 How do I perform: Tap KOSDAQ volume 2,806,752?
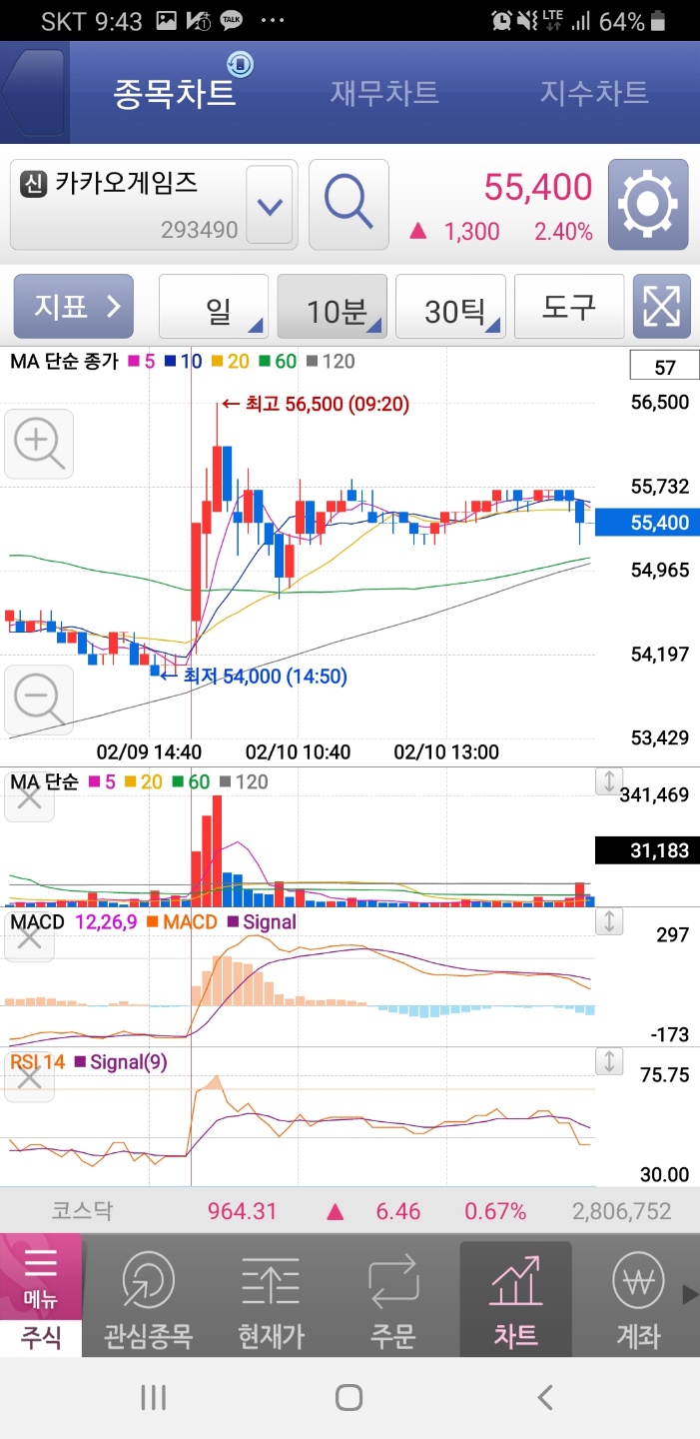coord(622,1211)
